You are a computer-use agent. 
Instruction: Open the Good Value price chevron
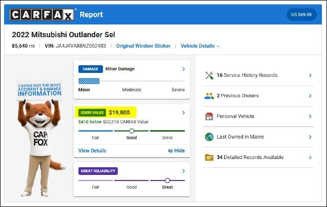183,113
